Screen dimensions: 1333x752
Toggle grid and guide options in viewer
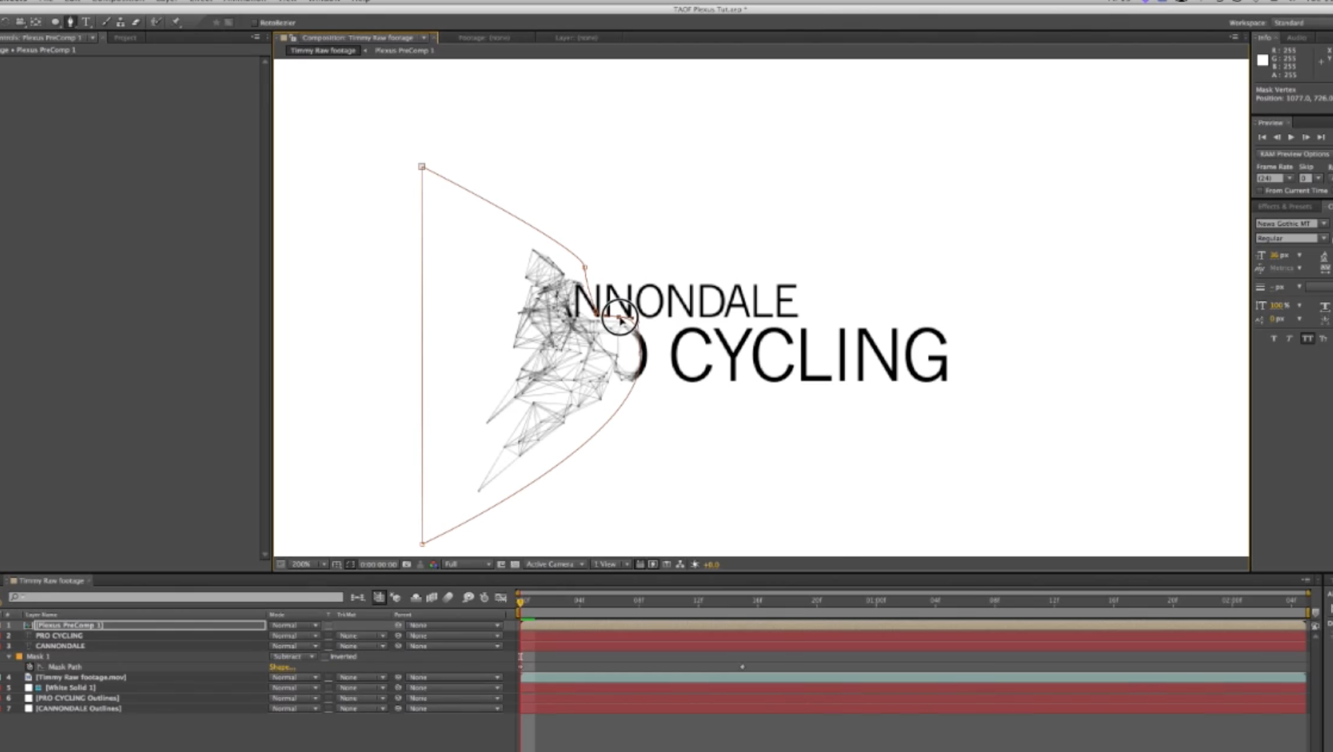click(336, 564)
